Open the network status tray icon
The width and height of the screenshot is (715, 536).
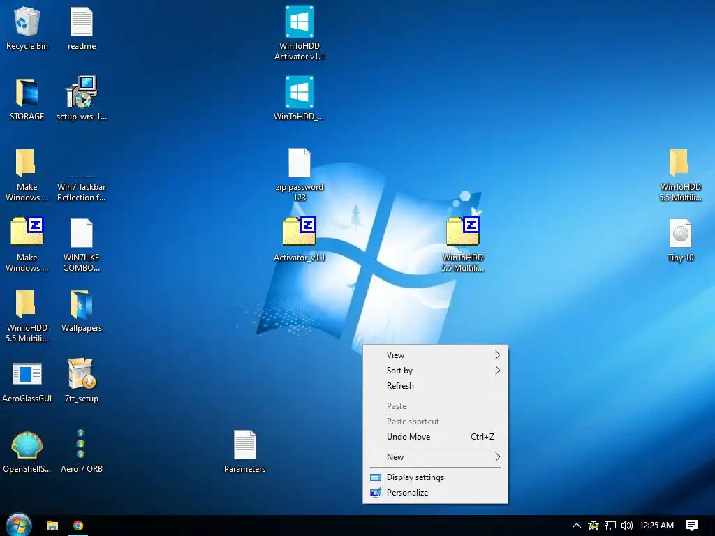[x=610, y=526]
